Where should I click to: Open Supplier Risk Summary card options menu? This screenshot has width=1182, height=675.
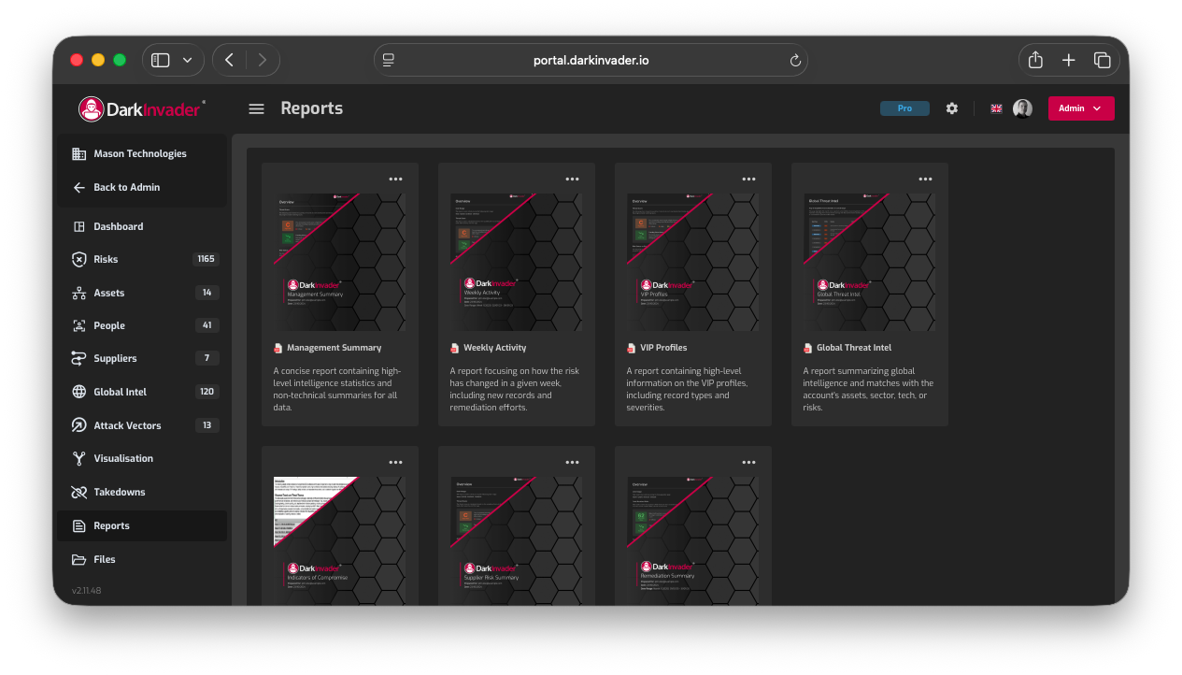point(572,462)
